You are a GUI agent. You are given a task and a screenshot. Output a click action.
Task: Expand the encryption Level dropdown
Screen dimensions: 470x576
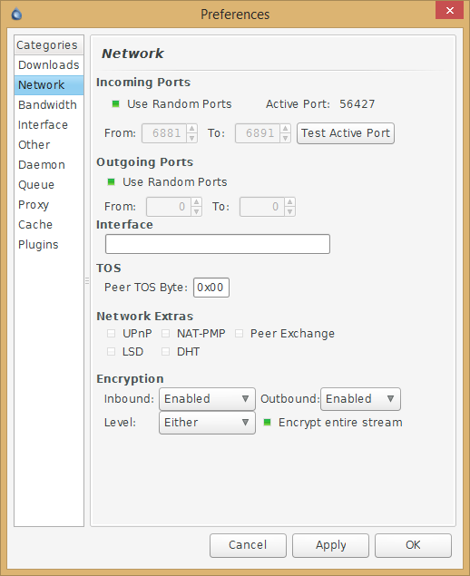click(x=207, y=423)
